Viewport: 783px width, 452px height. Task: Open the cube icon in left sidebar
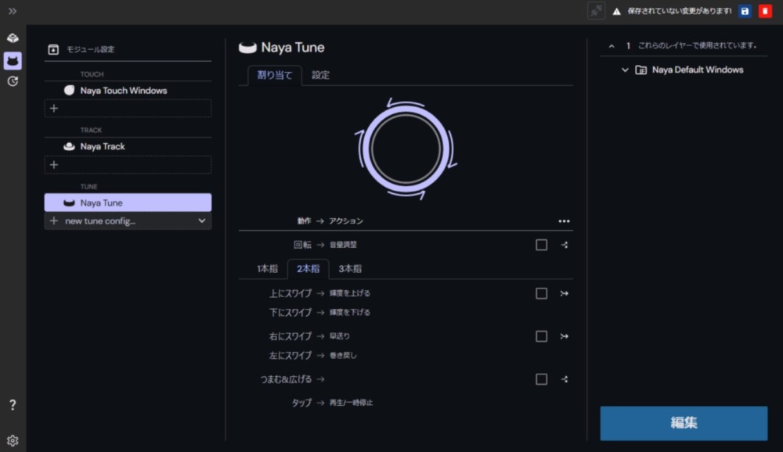pos(13,38)
